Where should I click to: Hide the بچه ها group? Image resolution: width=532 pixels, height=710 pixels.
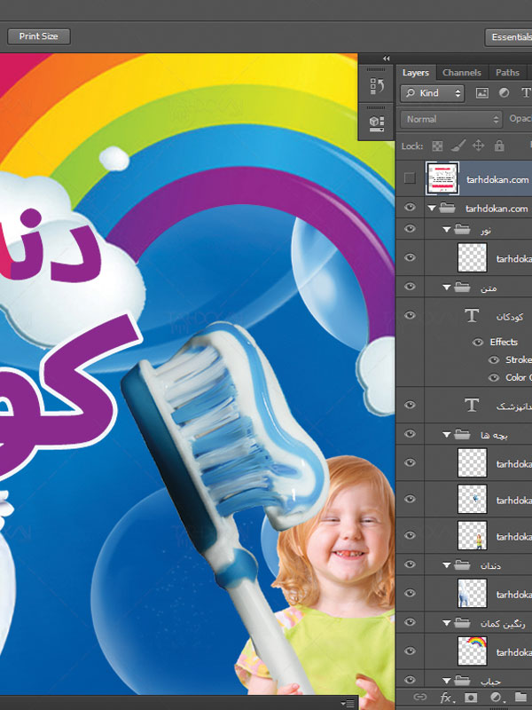[410, 434]
